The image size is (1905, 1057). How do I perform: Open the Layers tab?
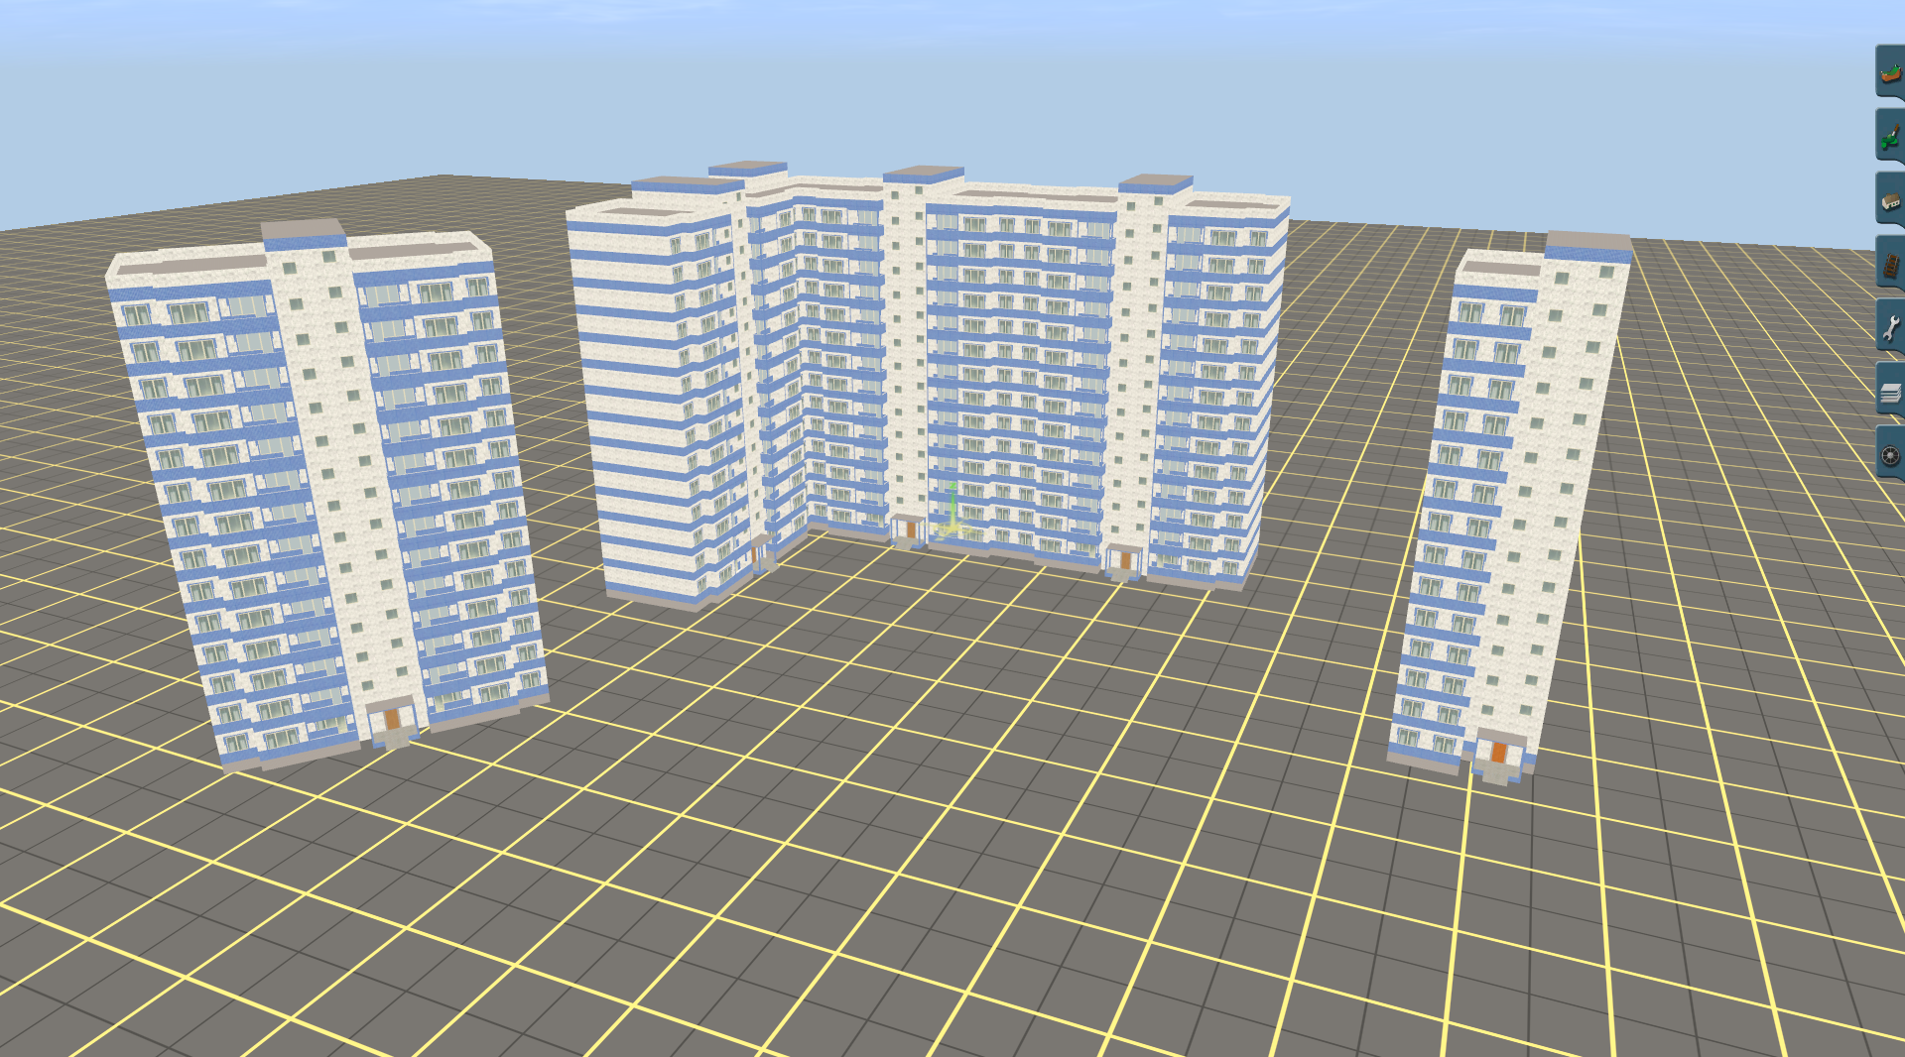click(1890, 390)
